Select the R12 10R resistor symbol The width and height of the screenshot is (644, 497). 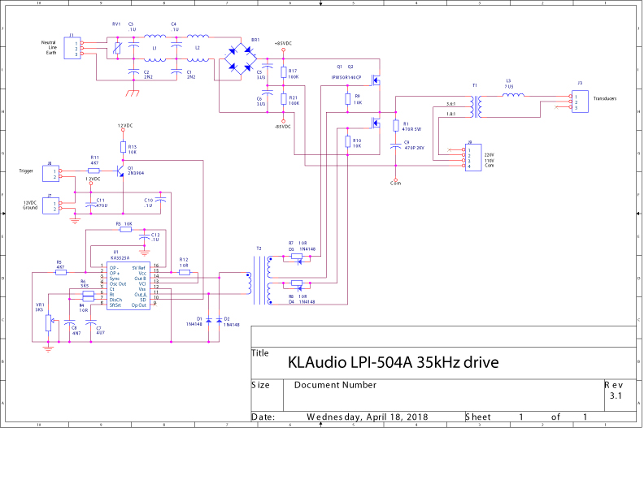point(185,272)
